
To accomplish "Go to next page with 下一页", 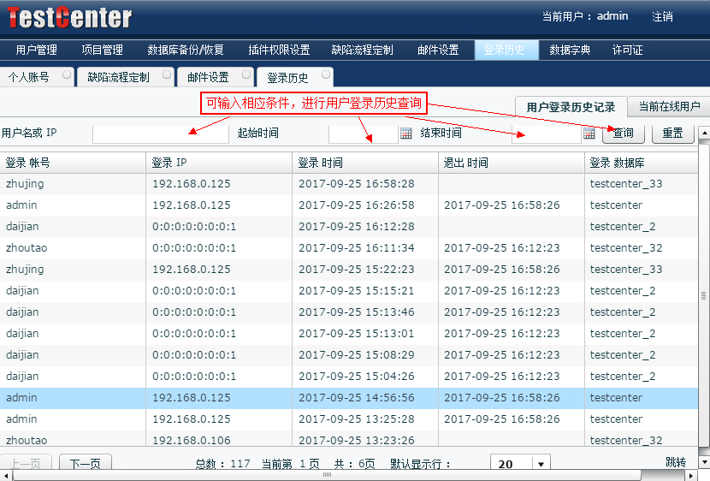I will click(x=85, y=464).
